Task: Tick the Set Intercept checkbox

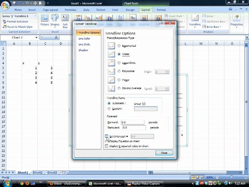Action: click(x=106, y=136)
